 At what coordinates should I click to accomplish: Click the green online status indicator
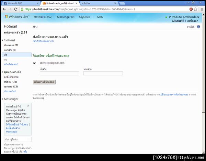coord(166,17)
